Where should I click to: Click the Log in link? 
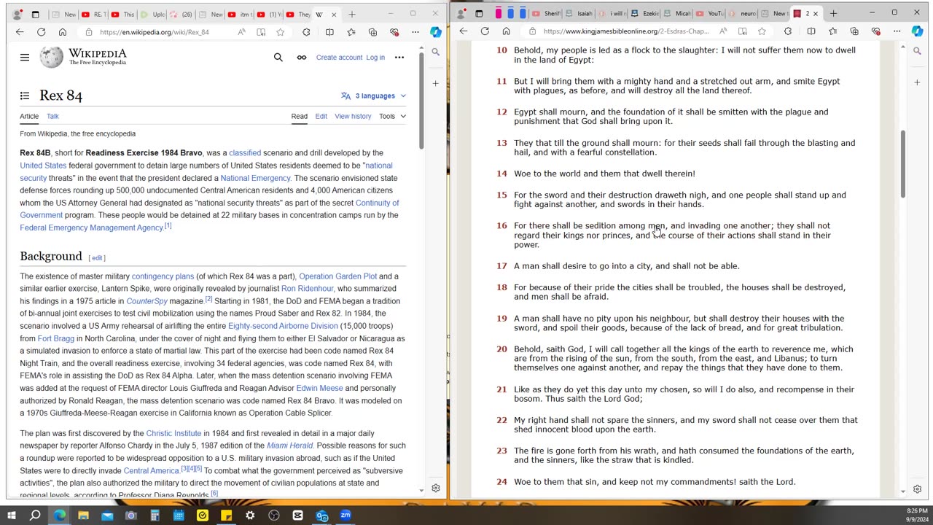pyautogui.click(x=375, y=58)
